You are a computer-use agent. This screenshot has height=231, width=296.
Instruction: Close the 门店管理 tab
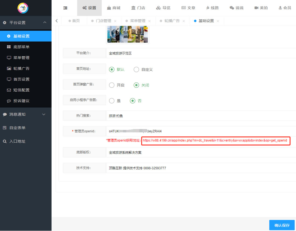tap(115, 21)
